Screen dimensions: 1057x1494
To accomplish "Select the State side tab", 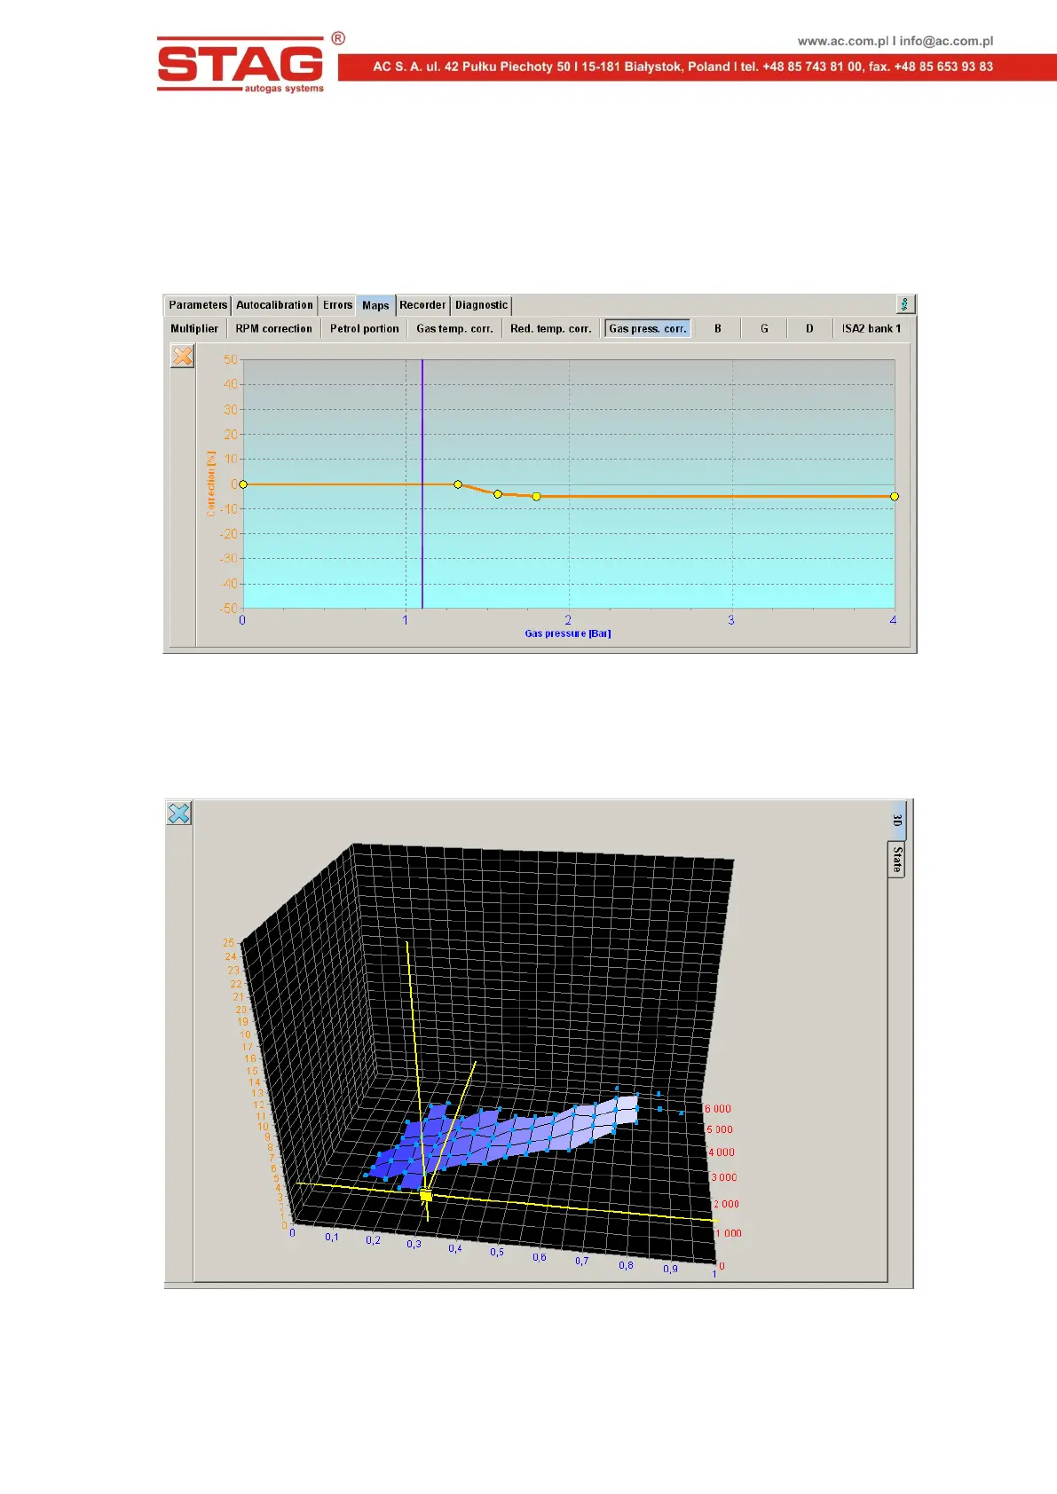I will click(x=897, y=859).
